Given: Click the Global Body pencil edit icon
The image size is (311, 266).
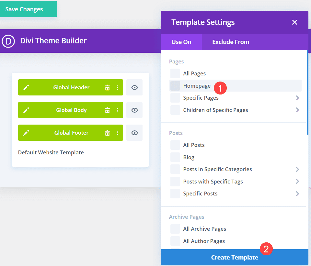Looking at the screenshot, I should 26,110.
